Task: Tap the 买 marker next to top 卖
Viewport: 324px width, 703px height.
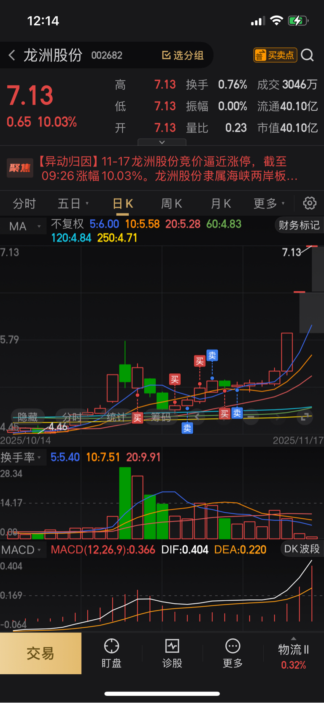Action: [x=200, y=361]
